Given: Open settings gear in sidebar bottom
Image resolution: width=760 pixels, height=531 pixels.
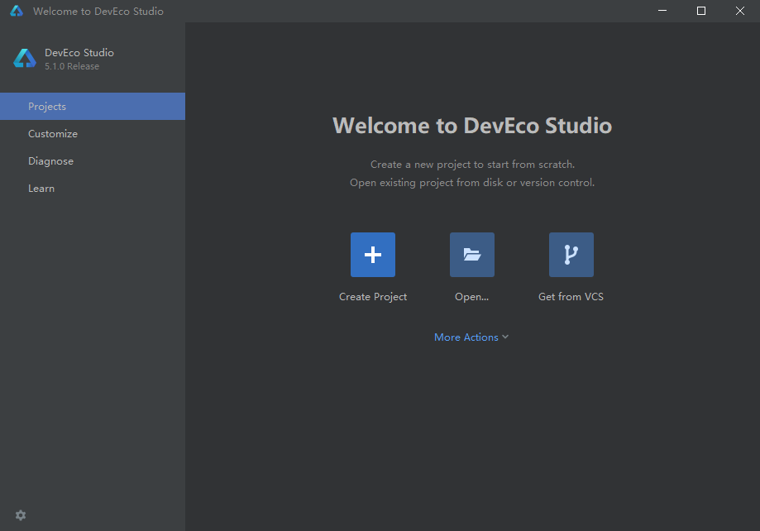Looking at the screenshot, I should [x=21, y=515].
